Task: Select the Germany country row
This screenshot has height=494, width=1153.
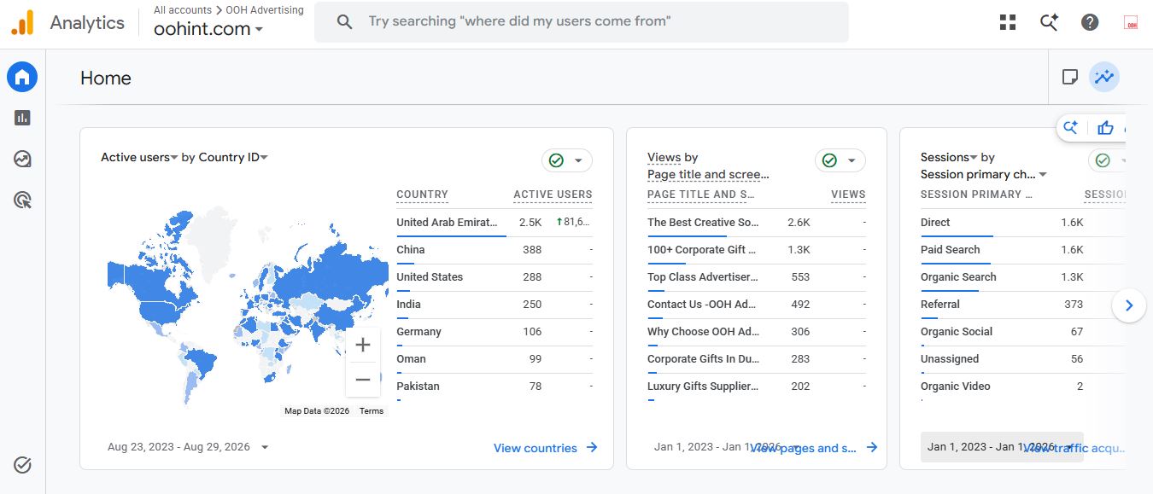Action: [x=495, y=332]
